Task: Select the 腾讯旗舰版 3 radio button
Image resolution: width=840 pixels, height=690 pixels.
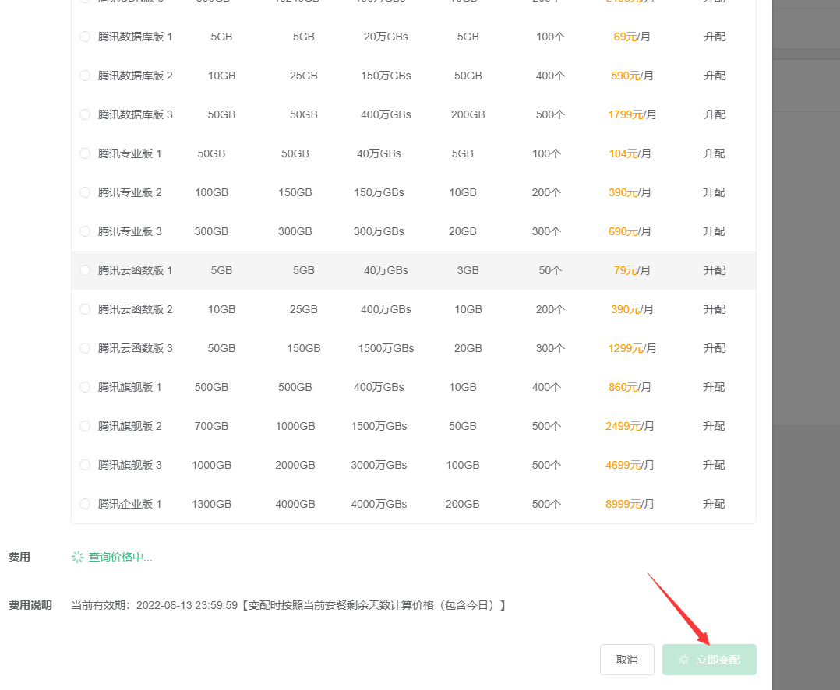Action: [x=85, y=465]
